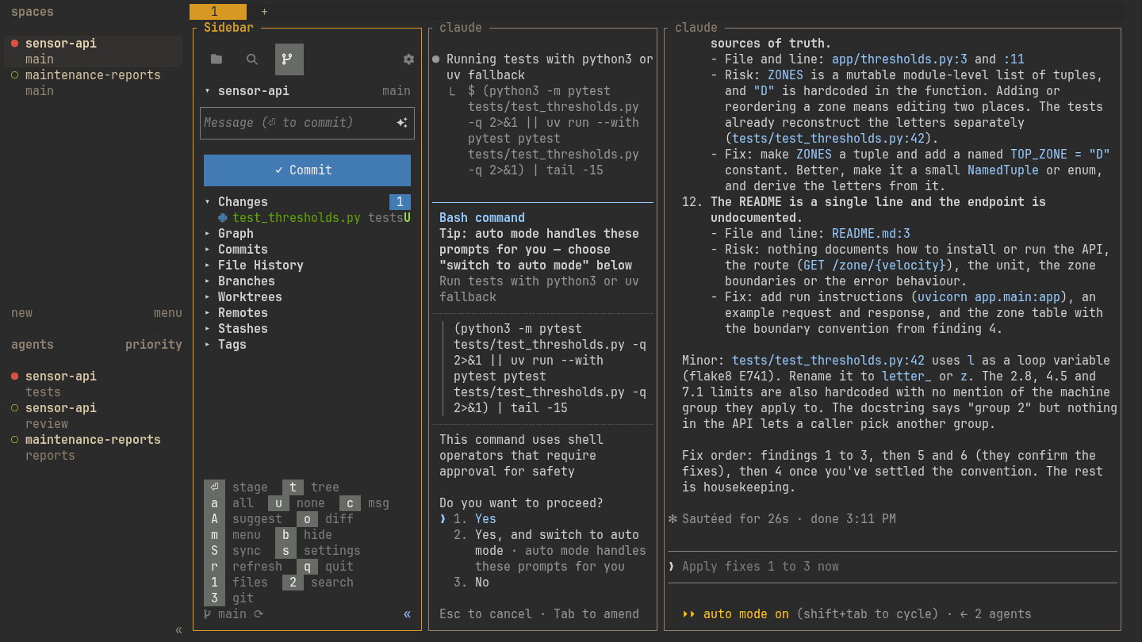Image resolution: width=1142 pixels, height=642 pixels.
Task: Click the sync icon beside main branch
Action: point(258,614)
